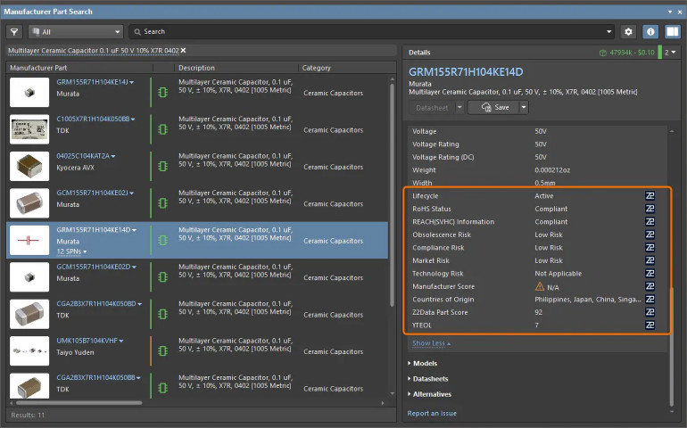This screenshot has height=428, width=687.
Task: Click the Report an Issue link
Action: (x=432, y=414)
